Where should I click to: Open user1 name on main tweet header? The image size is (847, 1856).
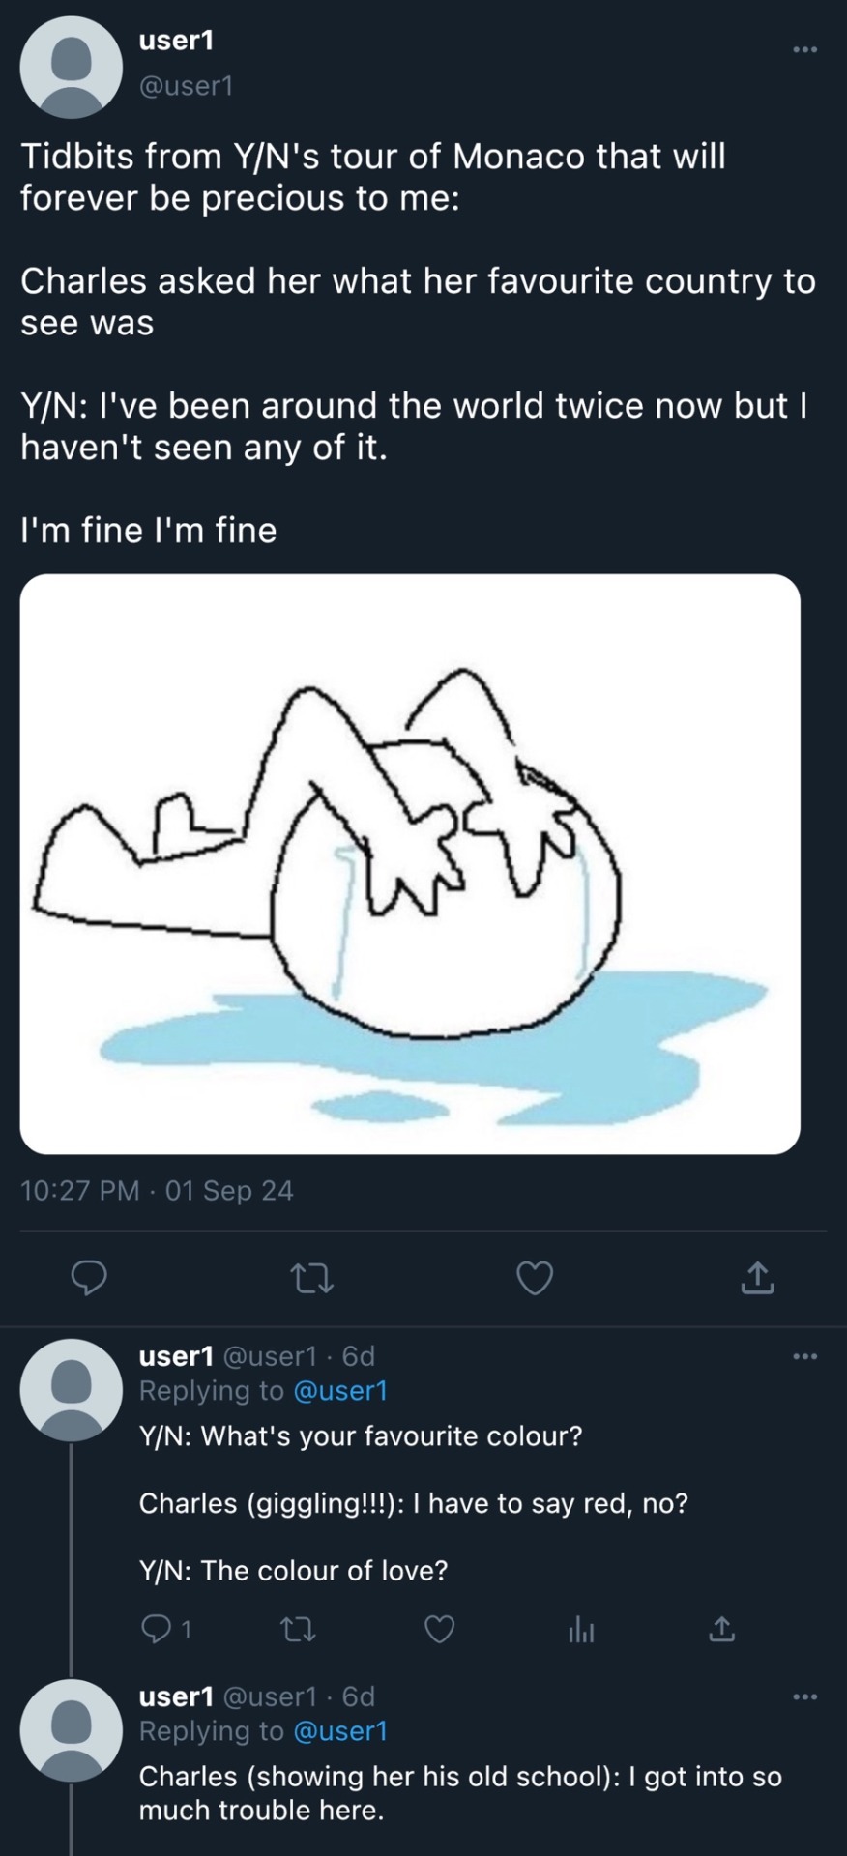[176, 41]
